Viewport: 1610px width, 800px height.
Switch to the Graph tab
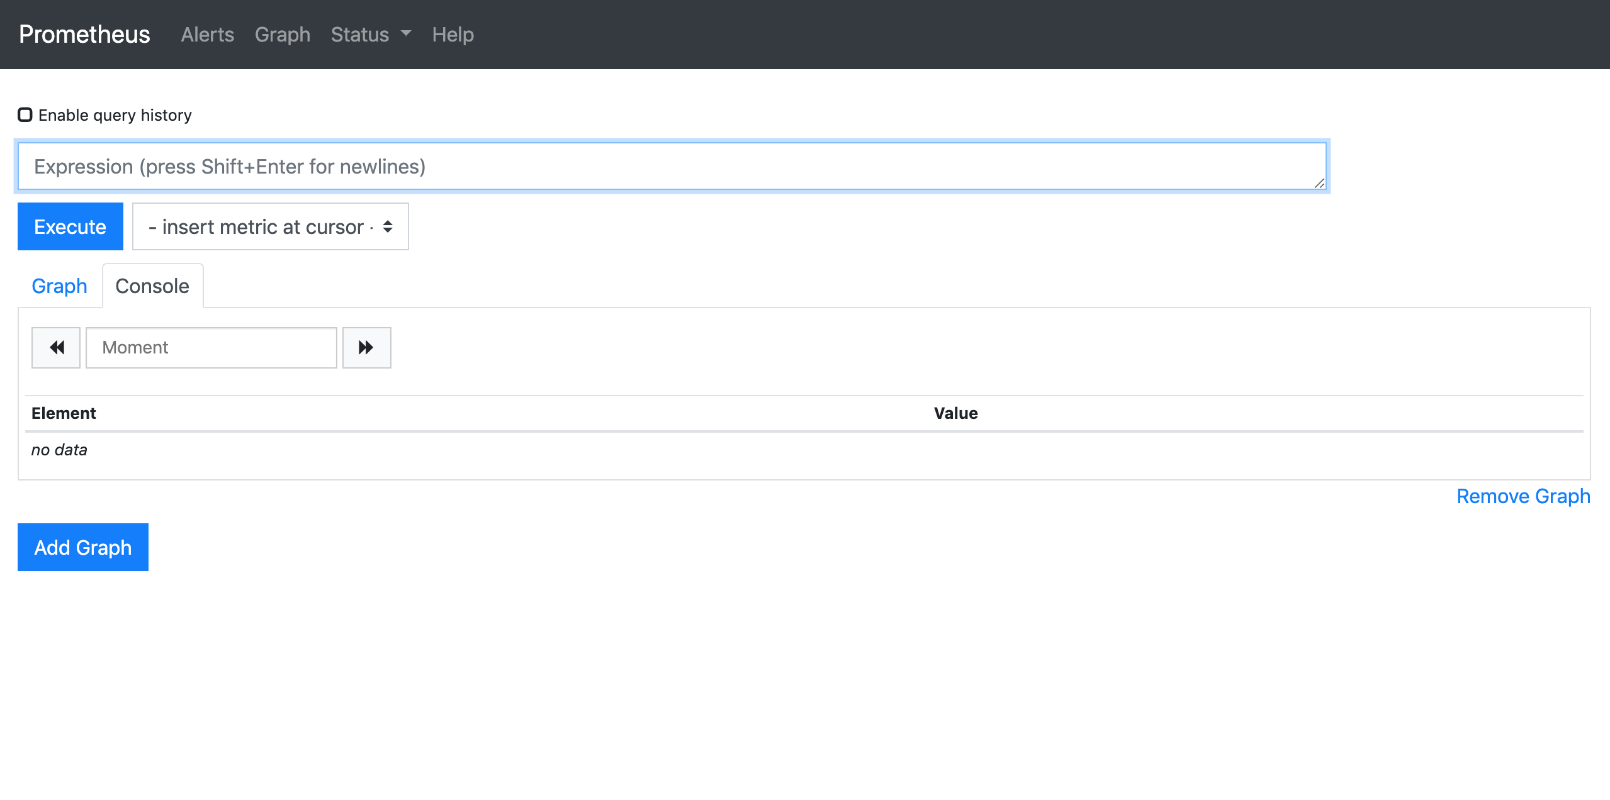(x=59, y=286)
